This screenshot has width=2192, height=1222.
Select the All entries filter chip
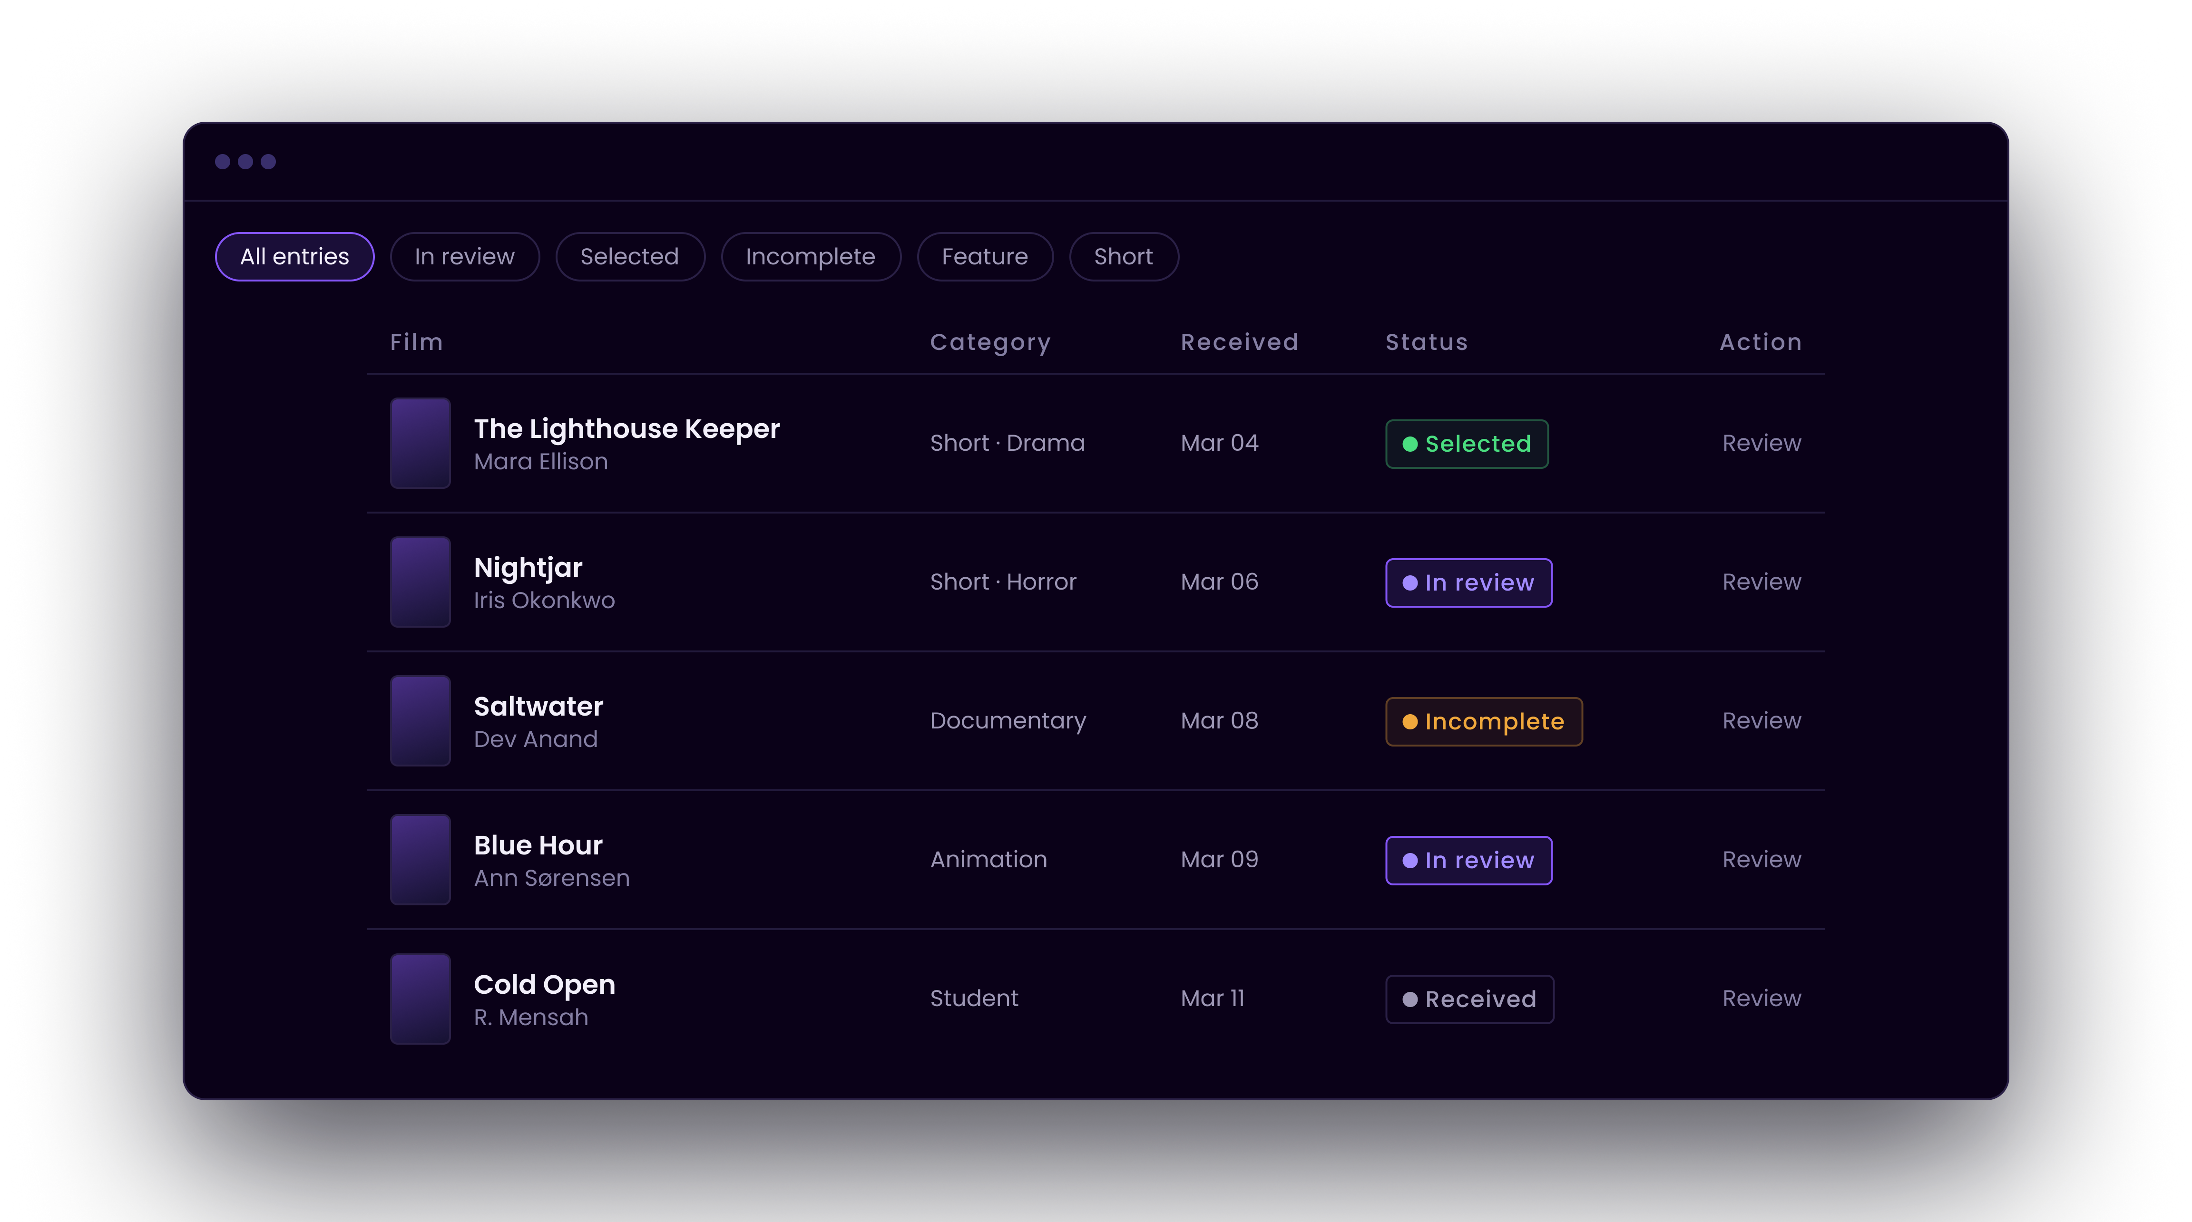[294, 256]
